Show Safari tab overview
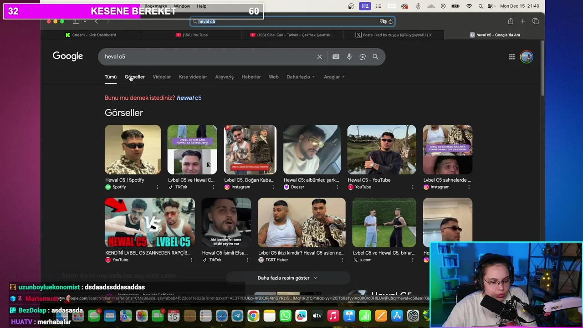 tap(536, 21)
